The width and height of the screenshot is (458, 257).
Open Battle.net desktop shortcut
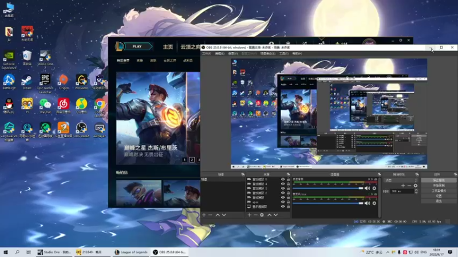[9, 82]
